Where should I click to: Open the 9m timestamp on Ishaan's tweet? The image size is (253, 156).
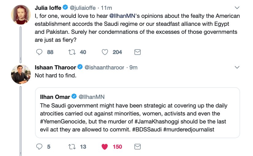click(x=133, y=67)
